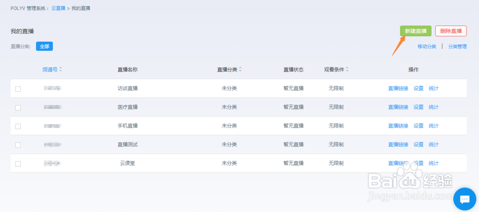The width and height of the screenshot is (479, 212).
Task: Open 设置 for 云课堂
Action: (x=419, y=163)
